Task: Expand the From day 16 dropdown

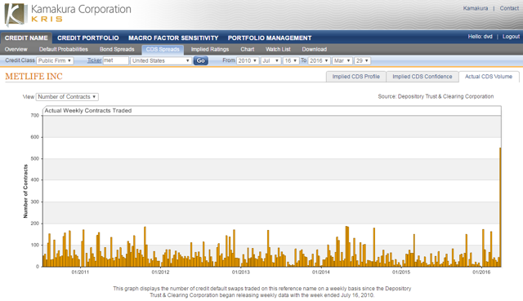Action: [x=291, y=60]
